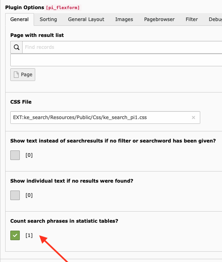
Task: Click the empty result list selection box
Action: click(116, 60)
